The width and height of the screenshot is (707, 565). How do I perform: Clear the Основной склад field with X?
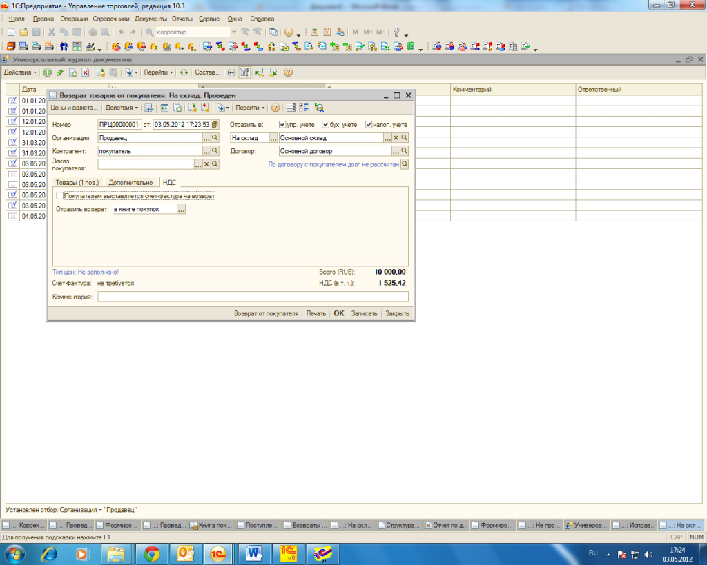tap(396, 138)
